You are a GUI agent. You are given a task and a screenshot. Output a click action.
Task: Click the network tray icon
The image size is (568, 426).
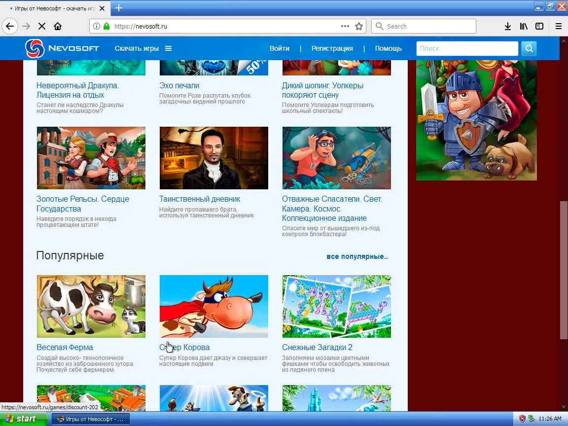532,419
